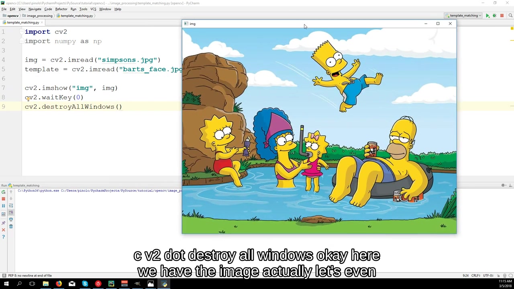514x289 pixels.
Task: Open Run panel help question mark
Action: tap(4, 237)
